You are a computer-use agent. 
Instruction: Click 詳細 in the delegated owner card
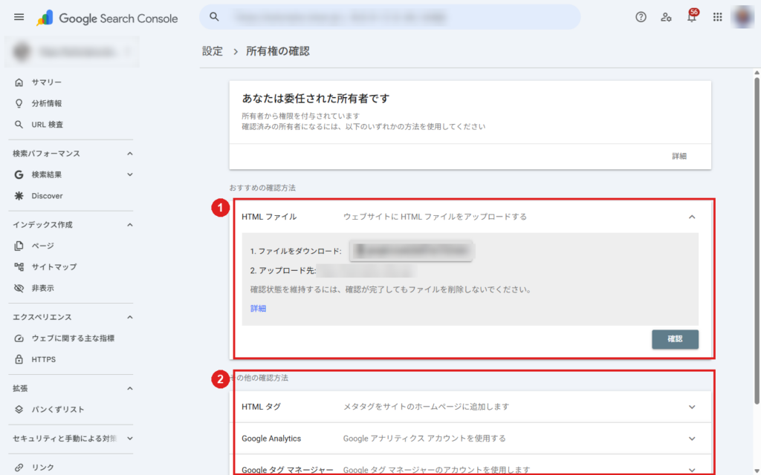tap(679, 156)
